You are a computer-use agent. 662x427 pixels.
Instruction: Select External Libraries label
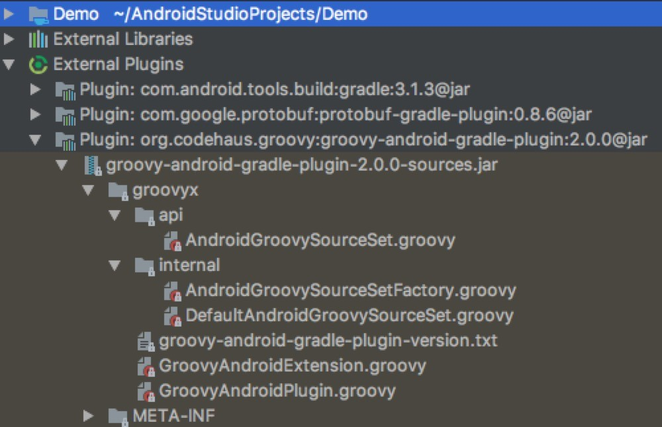[123, 39]
